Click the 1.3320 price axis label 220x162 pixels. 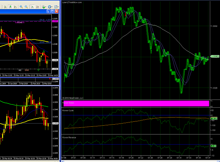click(214, 88)
